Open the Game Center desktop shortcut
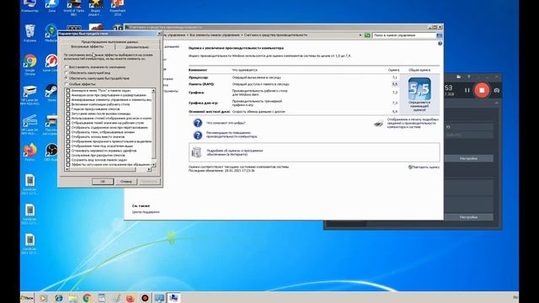This screenshot has width=539, height=303. pos(51,63)
